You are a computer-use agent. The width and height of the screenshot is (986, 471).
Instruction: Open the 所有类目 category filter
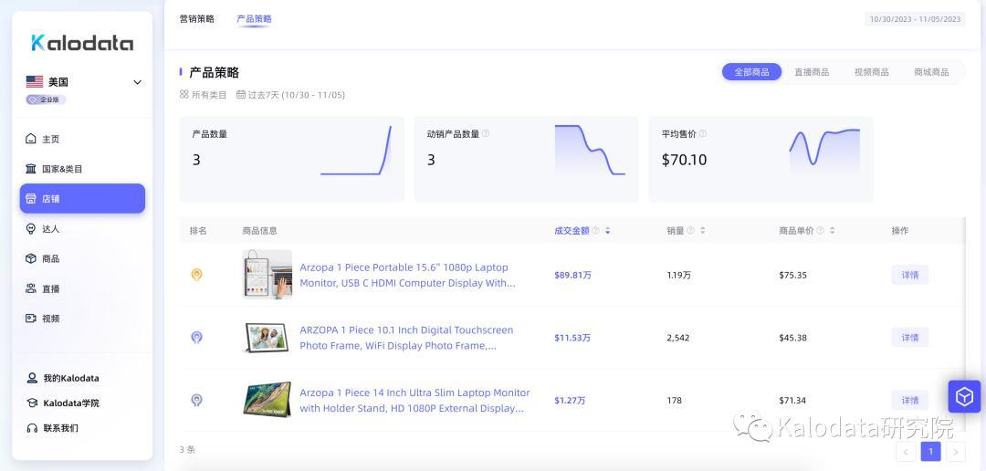(203, 95)
